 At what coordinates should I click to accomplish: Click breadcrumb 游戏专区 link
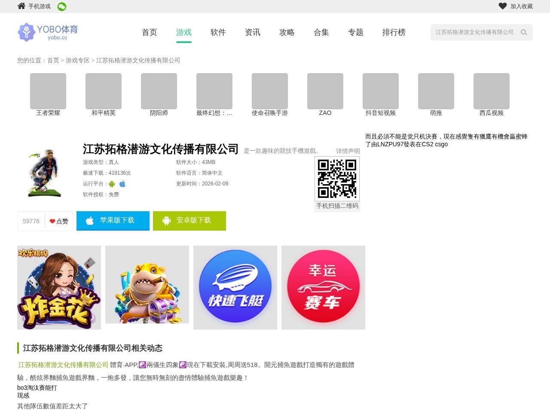click(x=78, y=60)
